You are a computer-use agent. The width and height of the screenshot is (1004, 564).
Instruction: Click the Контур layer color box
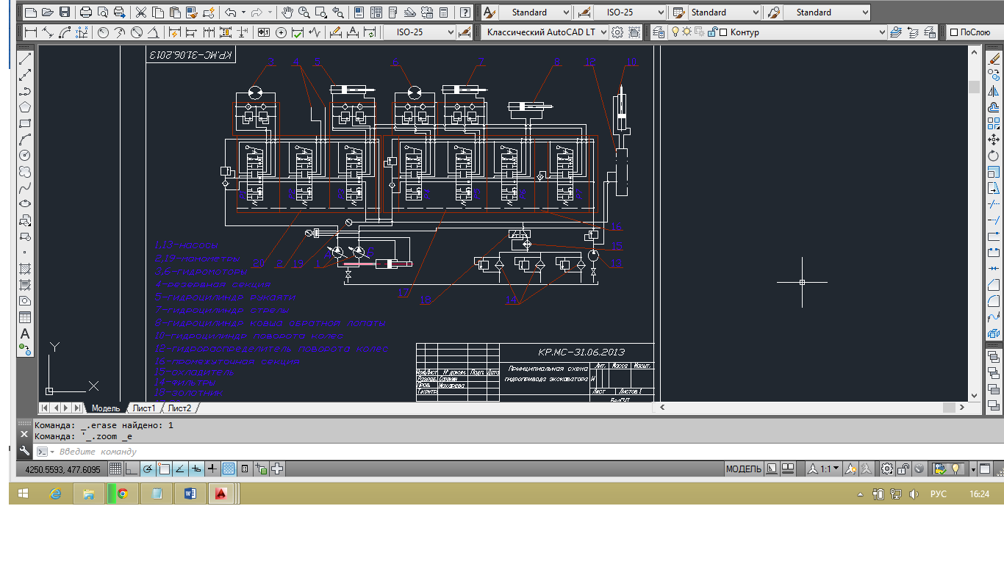pos(723,32)
